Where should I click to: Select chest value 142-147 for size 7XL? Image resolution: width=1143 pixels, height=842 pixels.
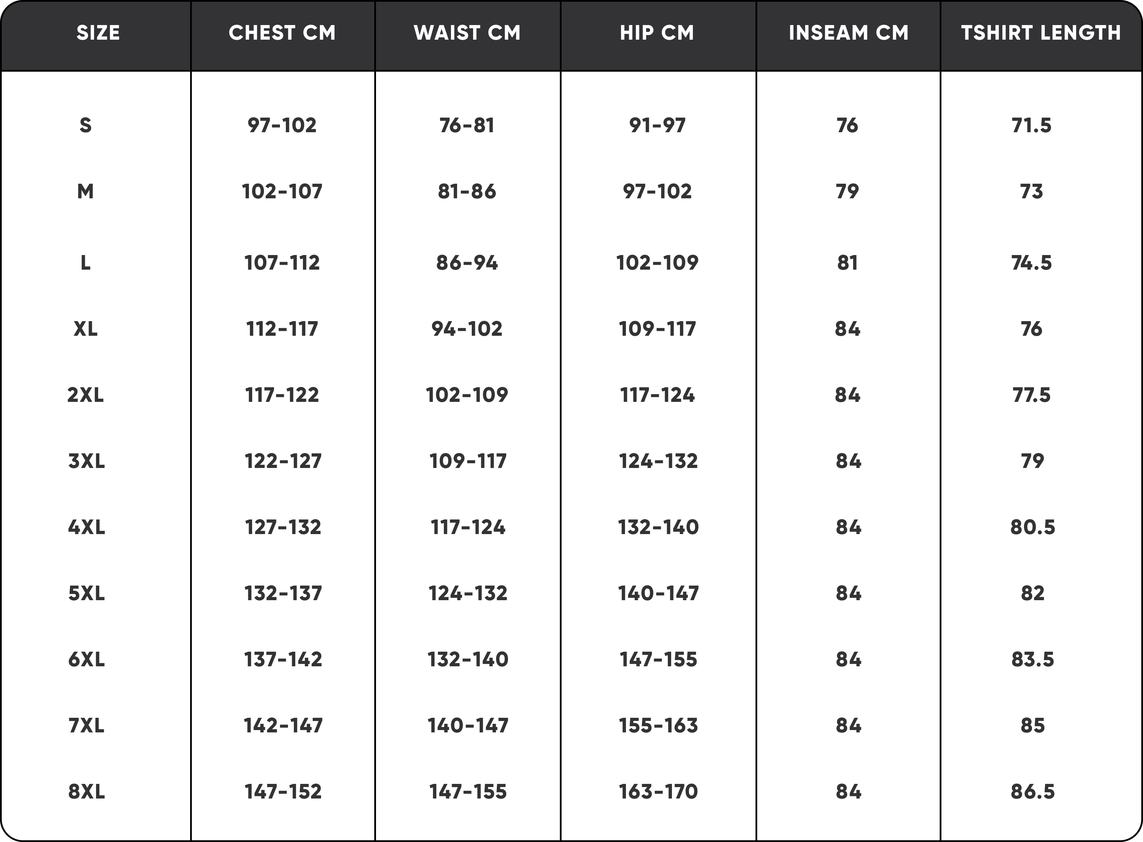point(283,725)
